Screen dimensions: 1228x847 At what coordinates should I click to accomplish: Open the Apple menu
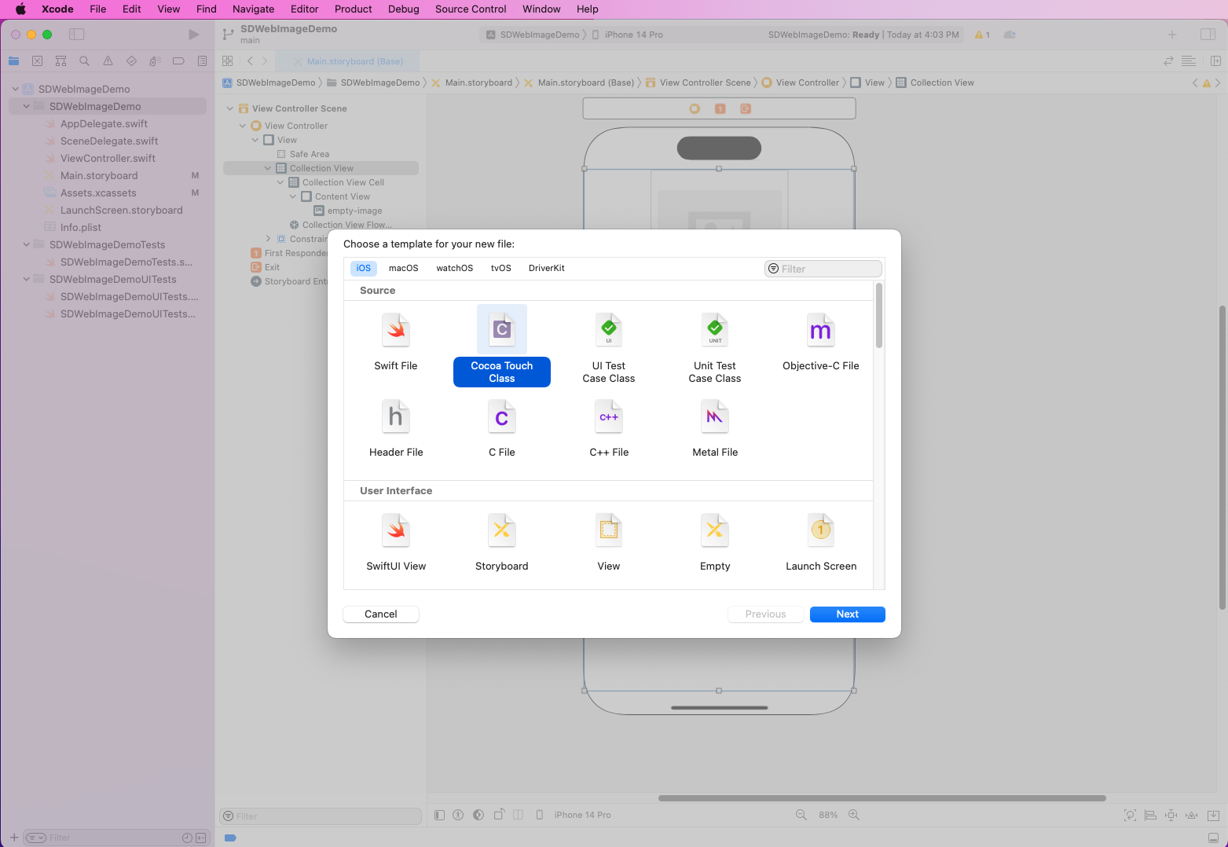coord(21,9)
